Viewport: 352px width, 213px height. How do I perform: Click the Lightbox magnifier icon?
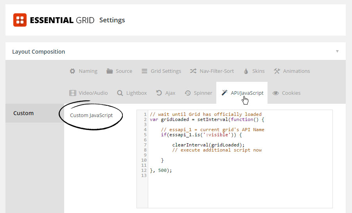tap(120, 93)
